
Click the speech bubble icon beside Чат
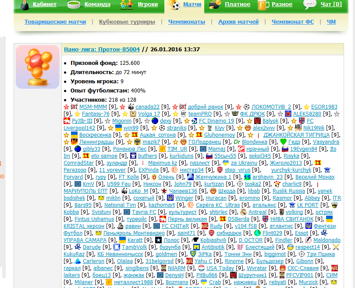click(310, 4)
